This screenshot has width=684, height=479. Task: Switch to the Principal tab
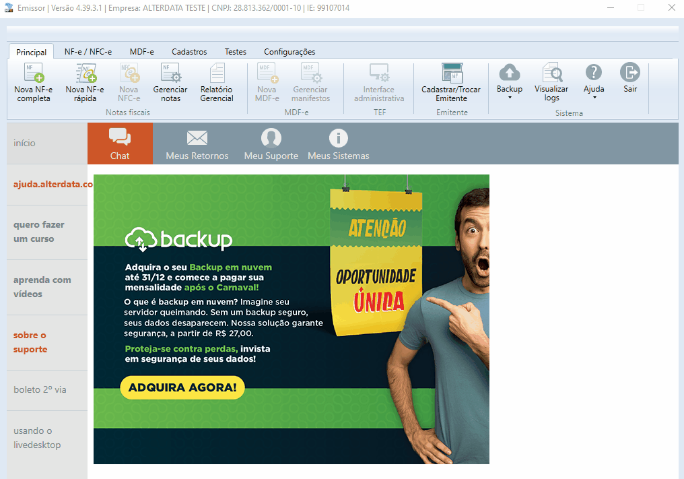coord(32,52)
